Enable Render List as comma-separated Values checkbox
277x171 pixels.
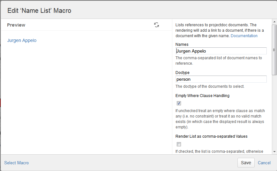179,144
